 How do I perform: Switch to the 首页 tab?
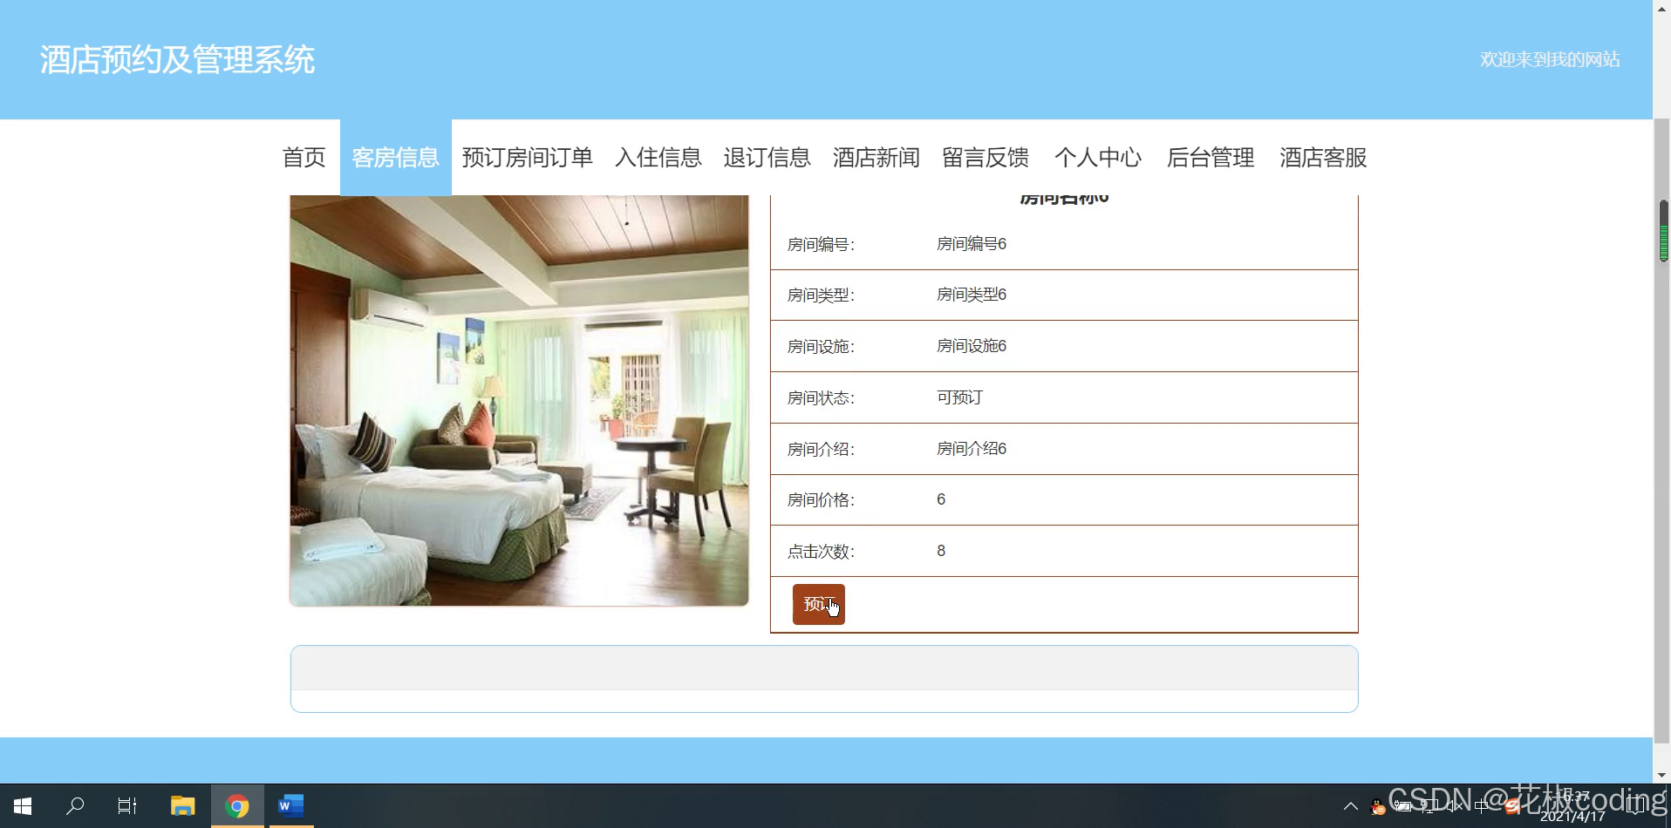[303, 158]
